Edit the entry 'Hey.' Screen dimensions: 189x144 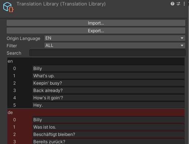pyautogui.click(x=108, y=105)
